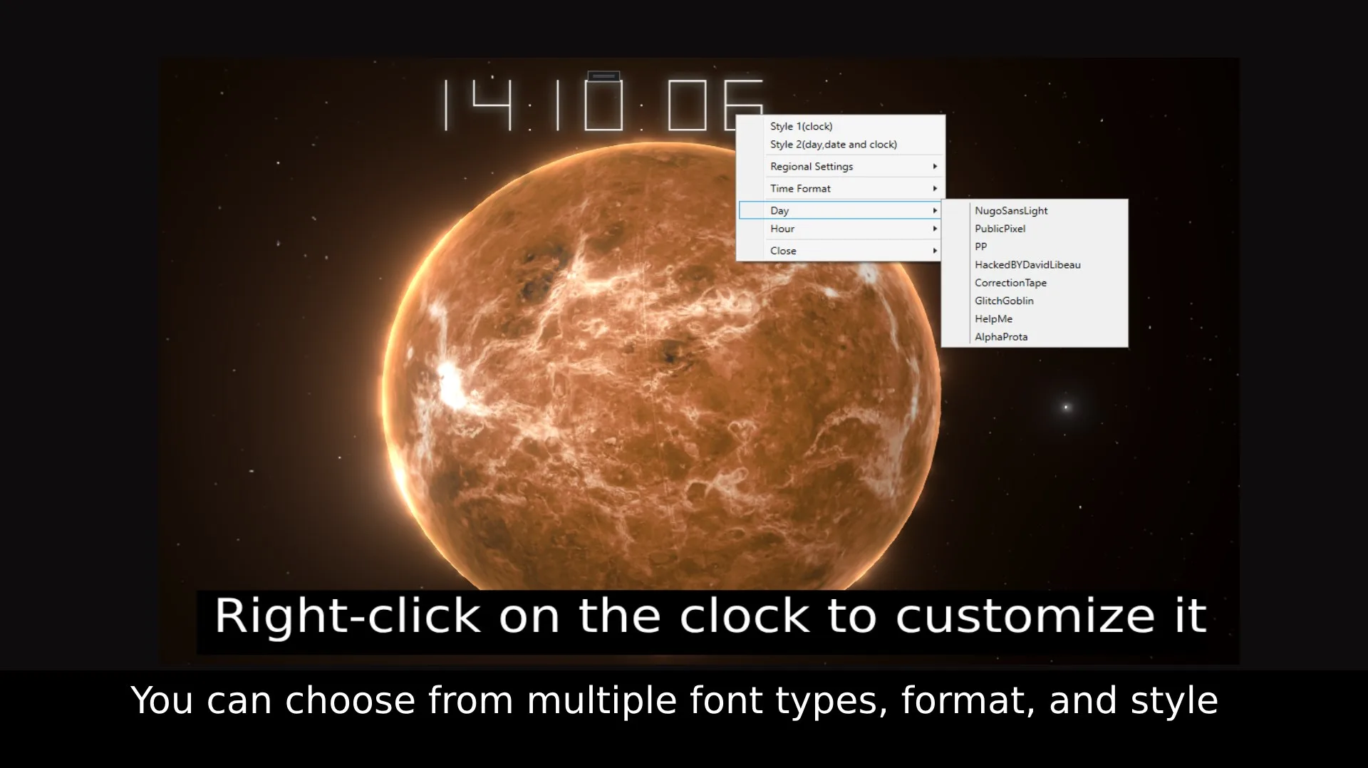Image resolution: width=1368 pixels, height=768 pixels.
Task: Open the Day menu item
Action: (x=841, y=210)
